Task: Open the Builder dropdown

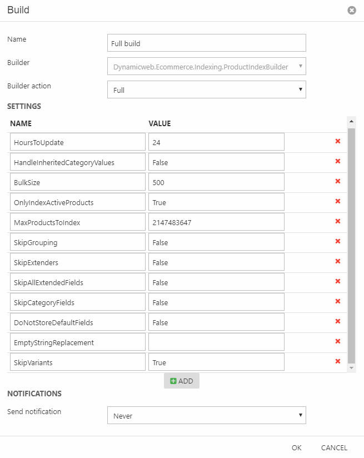Action: click(x=206, y=67)
